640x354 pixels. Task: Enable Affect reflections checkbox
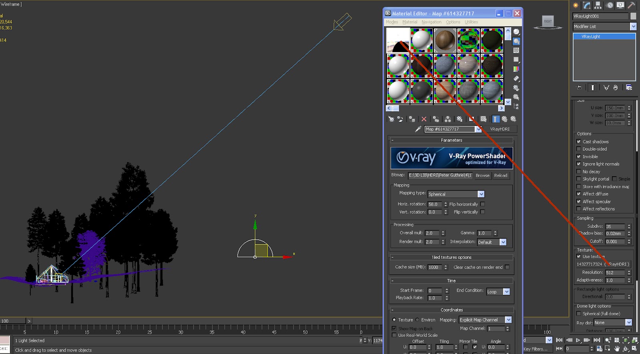click(x=578, y=209)
